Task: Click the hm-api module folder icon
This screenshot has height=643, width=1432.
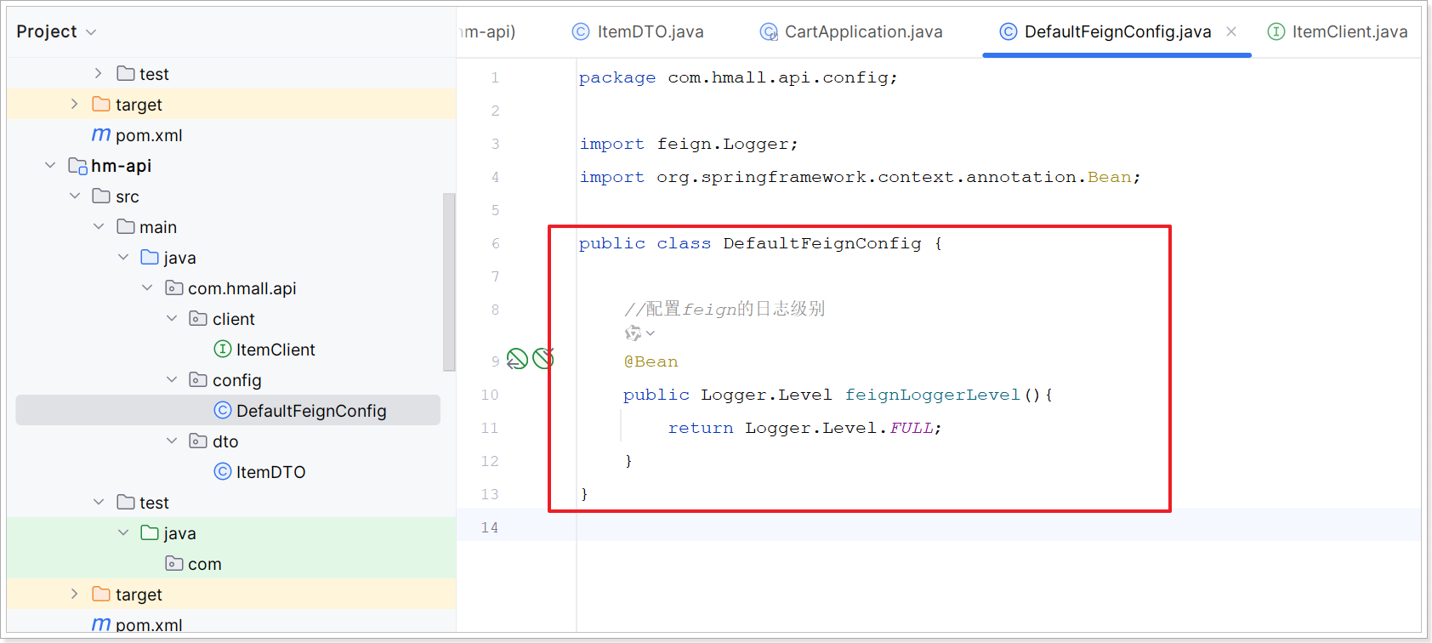Action: [x=77, y=166]
